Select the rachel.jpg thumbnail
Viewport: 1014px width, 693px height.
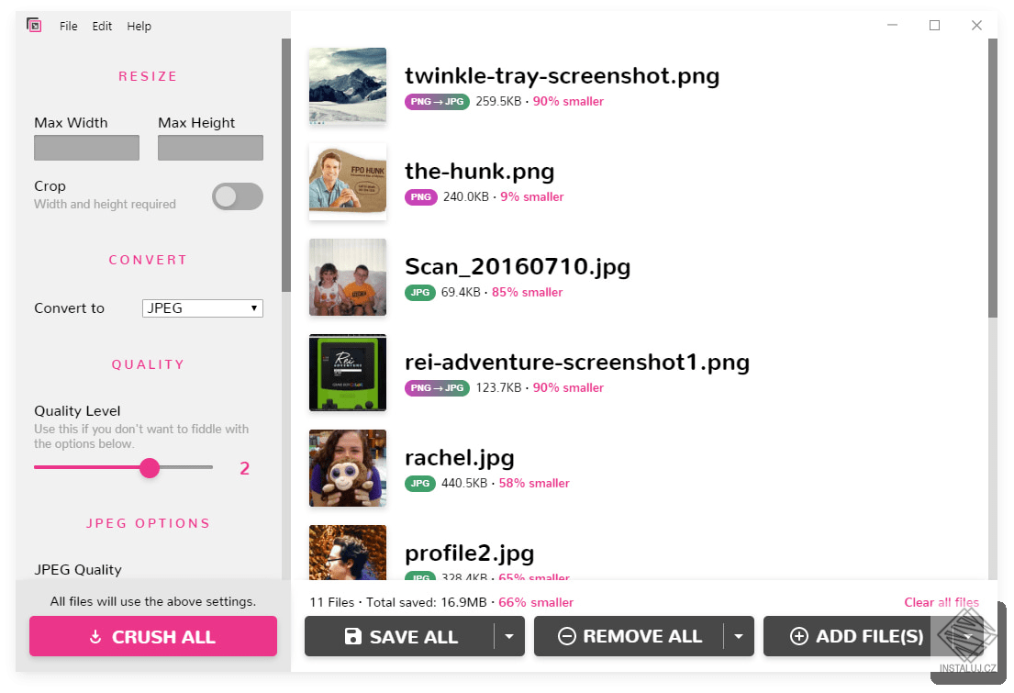348,468
